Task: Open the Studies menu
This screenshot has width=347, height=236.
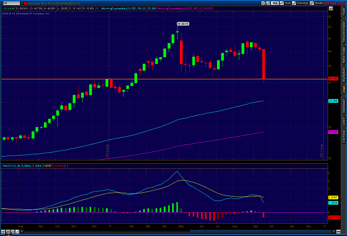Action: 319,3
